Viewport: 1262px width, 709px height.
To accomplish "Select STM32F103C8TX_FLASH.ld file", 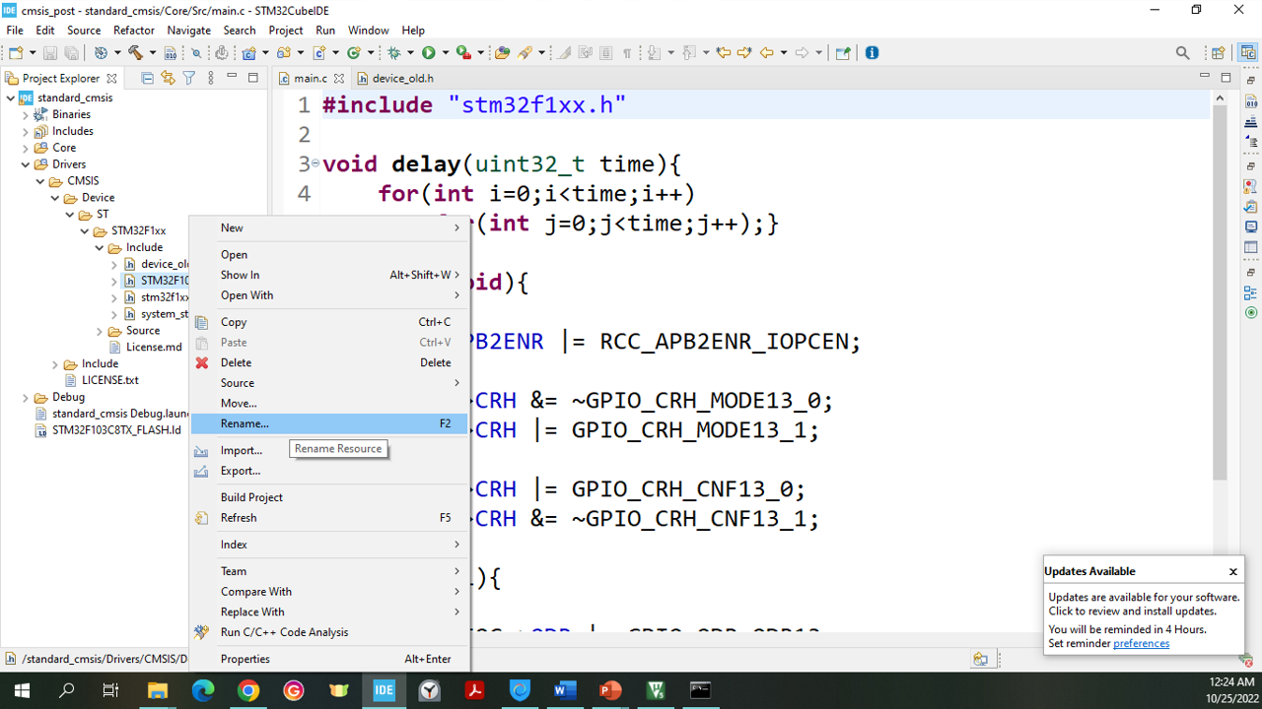I will coord(107,430).
